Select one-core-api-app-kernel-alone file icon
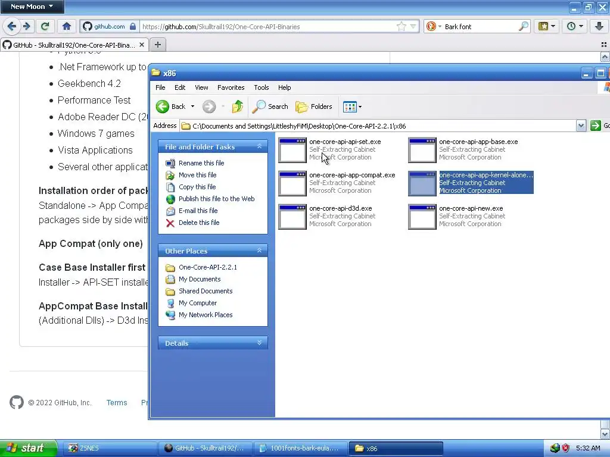This screenshot has height=457, width=610. tap(422, 184)
